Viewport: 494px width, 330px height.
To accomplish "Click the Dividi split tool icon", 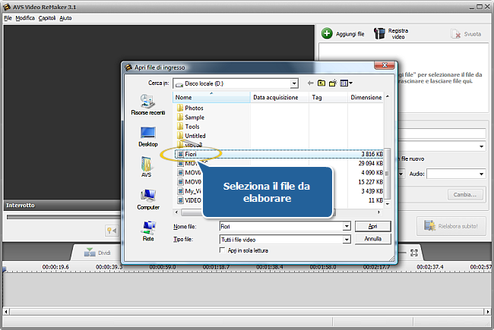I will click(x=90, y=253).
